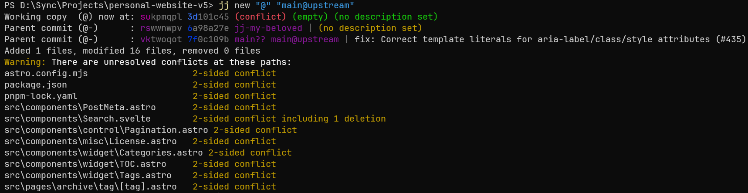Viewport: 748px width, 193px height.
Task: Click the yellow Warning: label
Action: [25, 62]
